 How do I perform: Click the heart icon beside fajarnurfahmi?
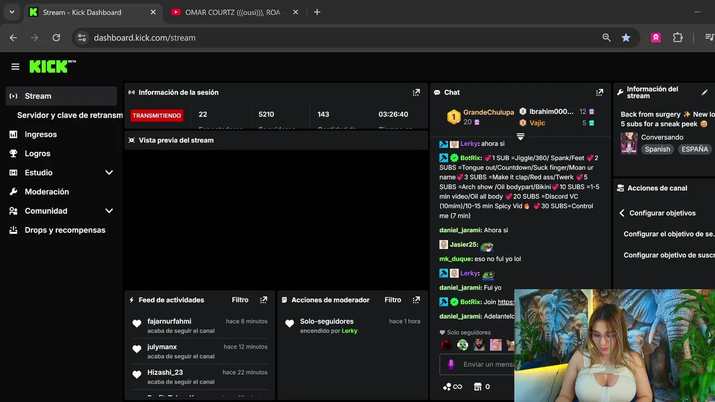pos(137,323)
